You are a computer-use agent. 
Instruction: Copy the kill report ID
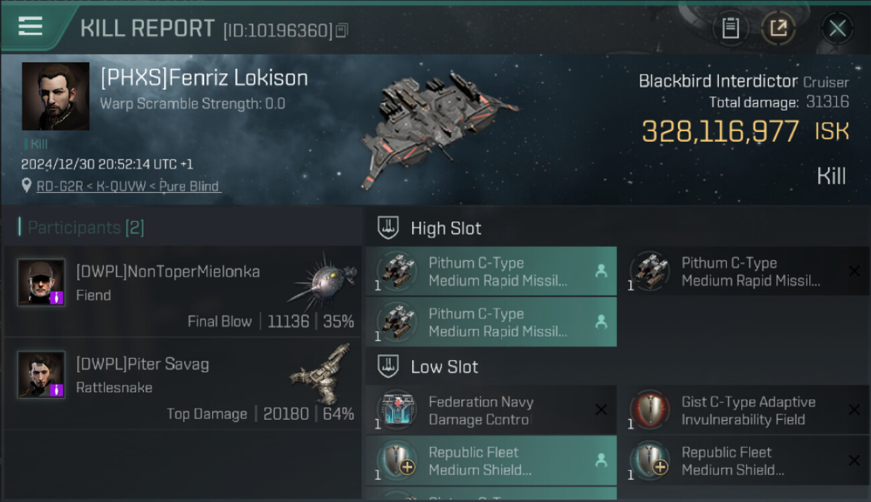342,30
